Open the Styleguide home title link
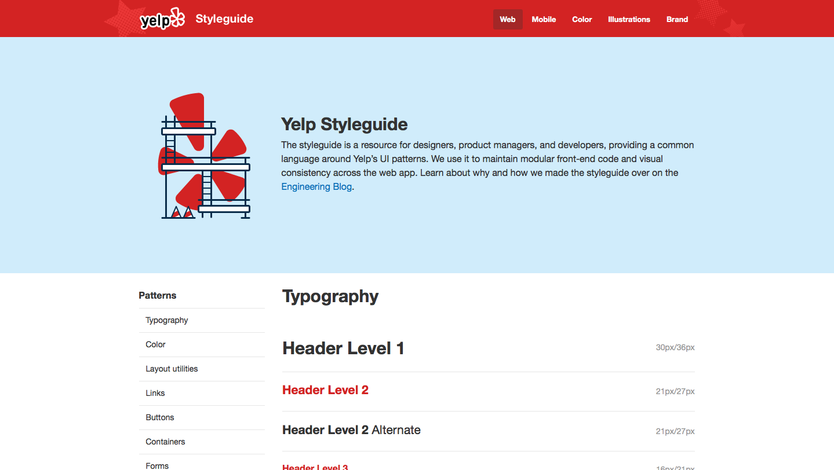This screenshot has height=470, width=834. point(224,19)
